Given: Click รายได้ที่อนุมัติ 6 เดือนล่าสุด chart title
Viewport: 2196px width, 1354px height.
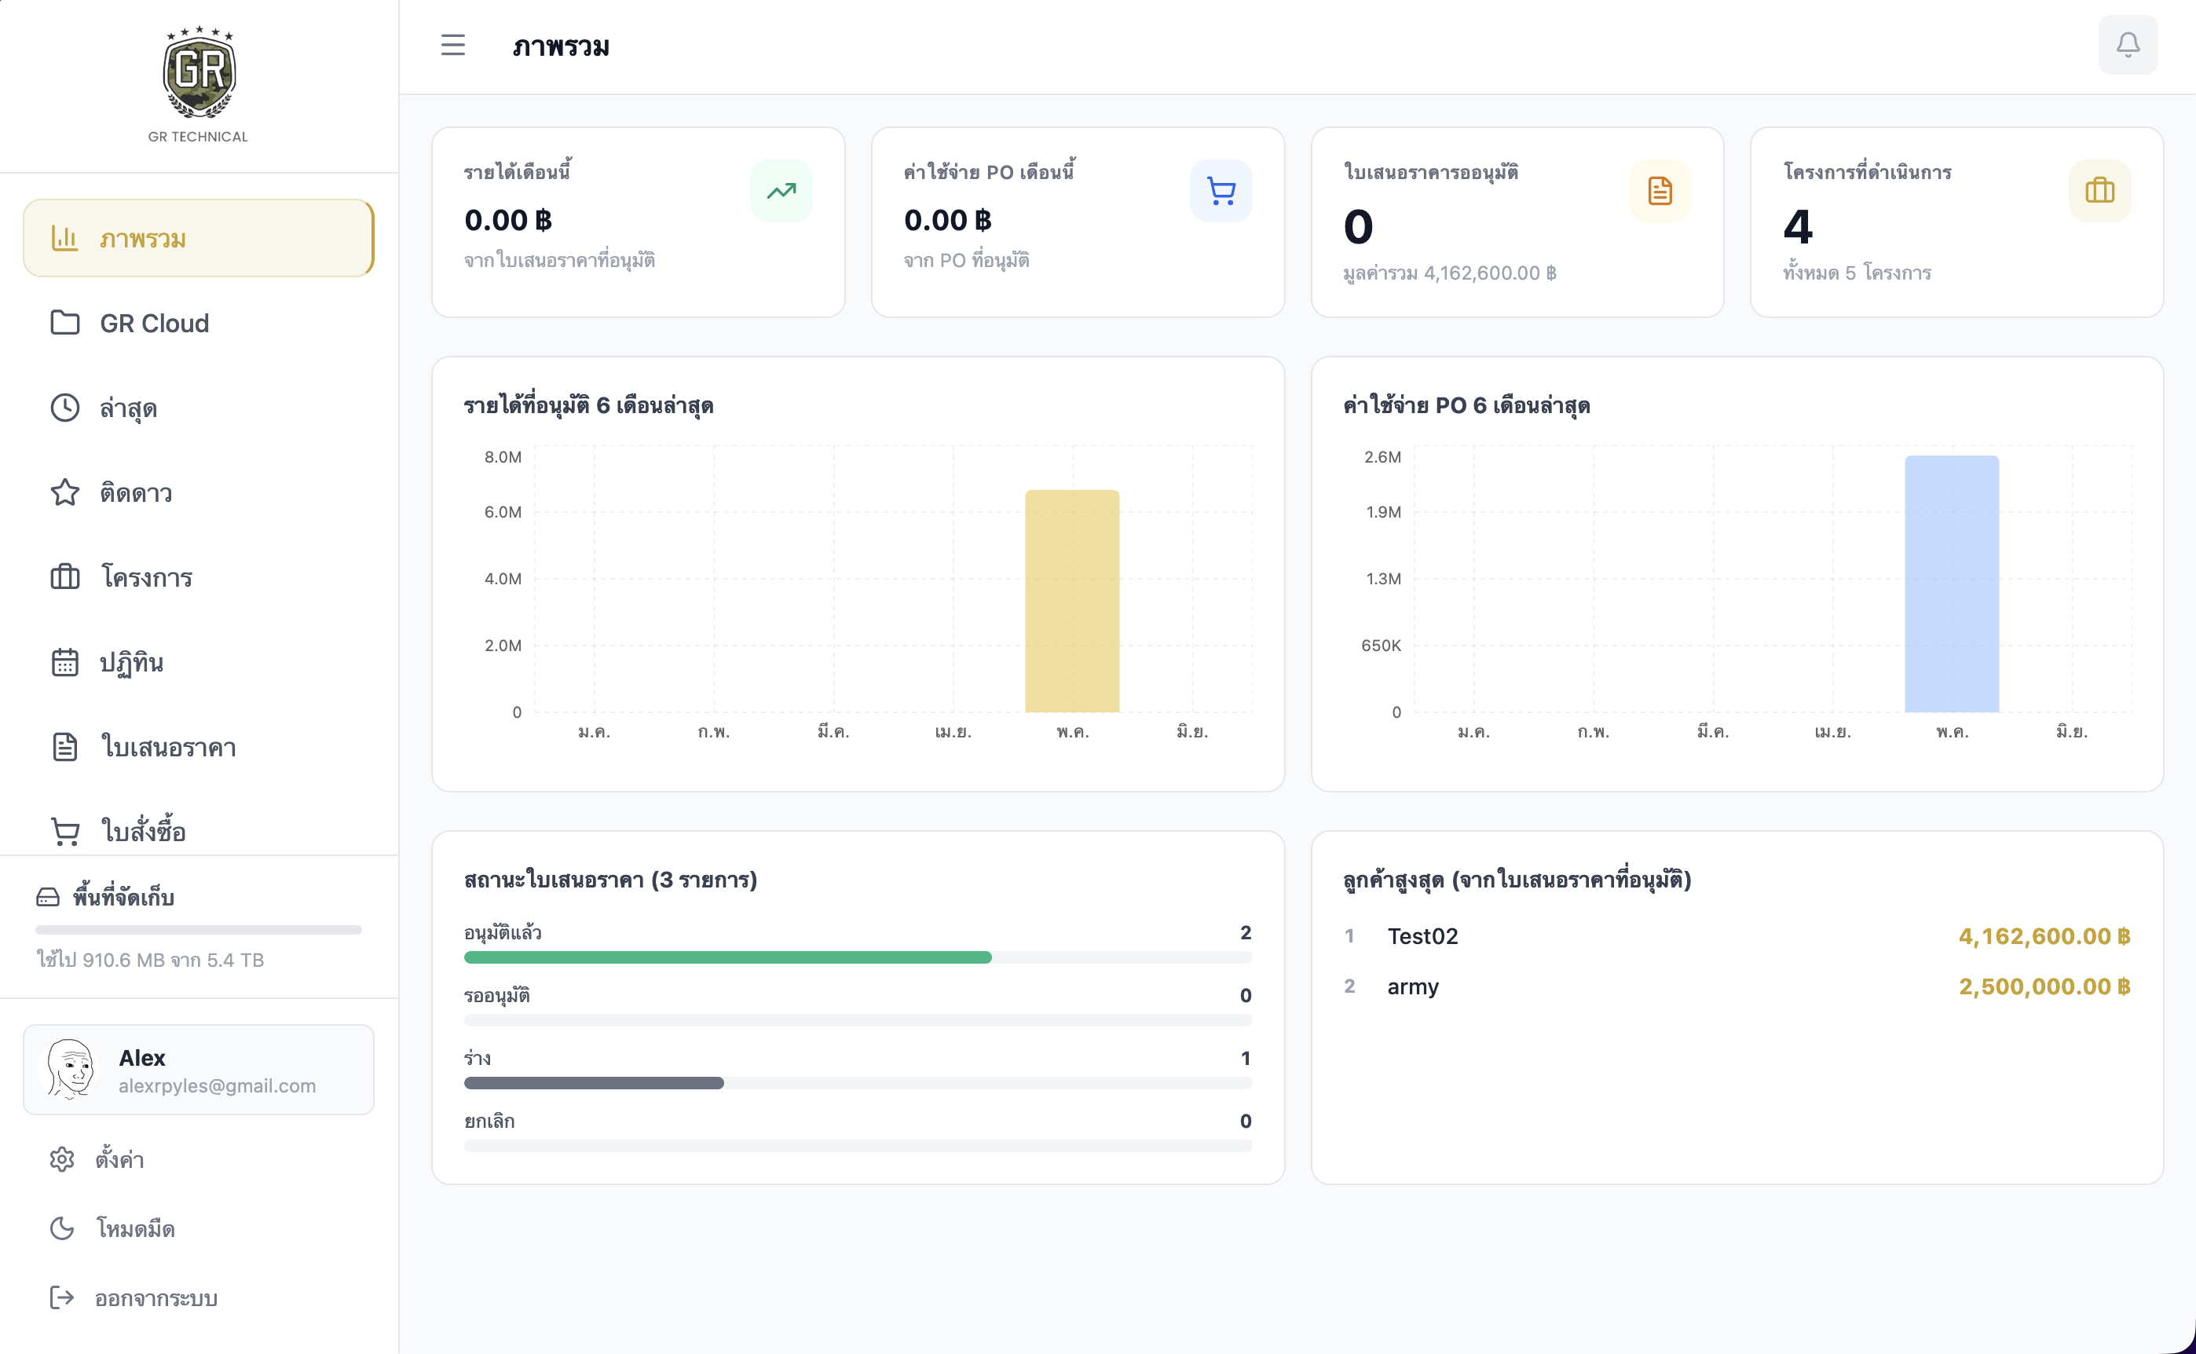Looking at the screenshot, I should click(588, 404).
